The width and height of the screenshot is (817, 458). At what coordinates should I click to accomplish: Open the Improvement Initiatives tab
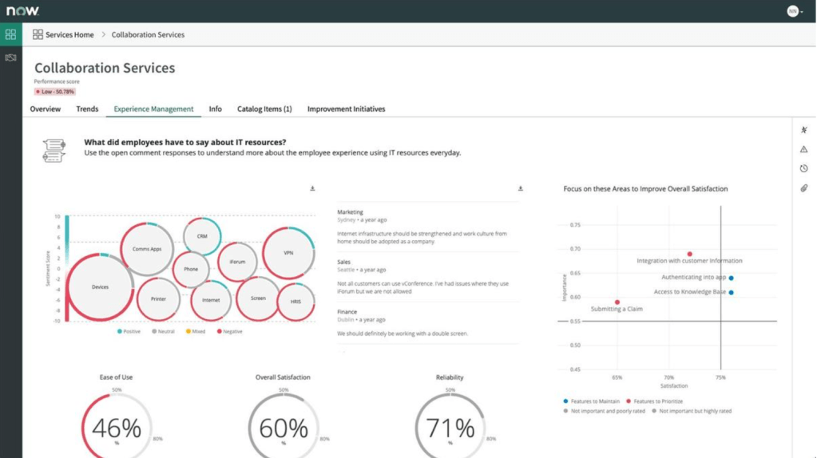pos(346,109)
